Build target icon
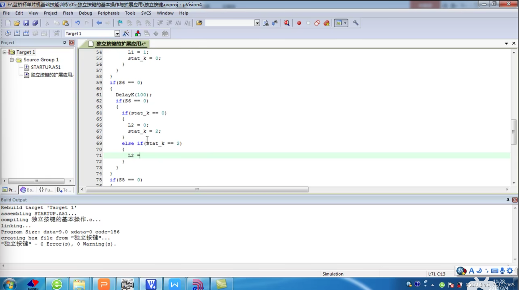Image resolution: width=519 pixels, height=290 pixels. (17, 34)
